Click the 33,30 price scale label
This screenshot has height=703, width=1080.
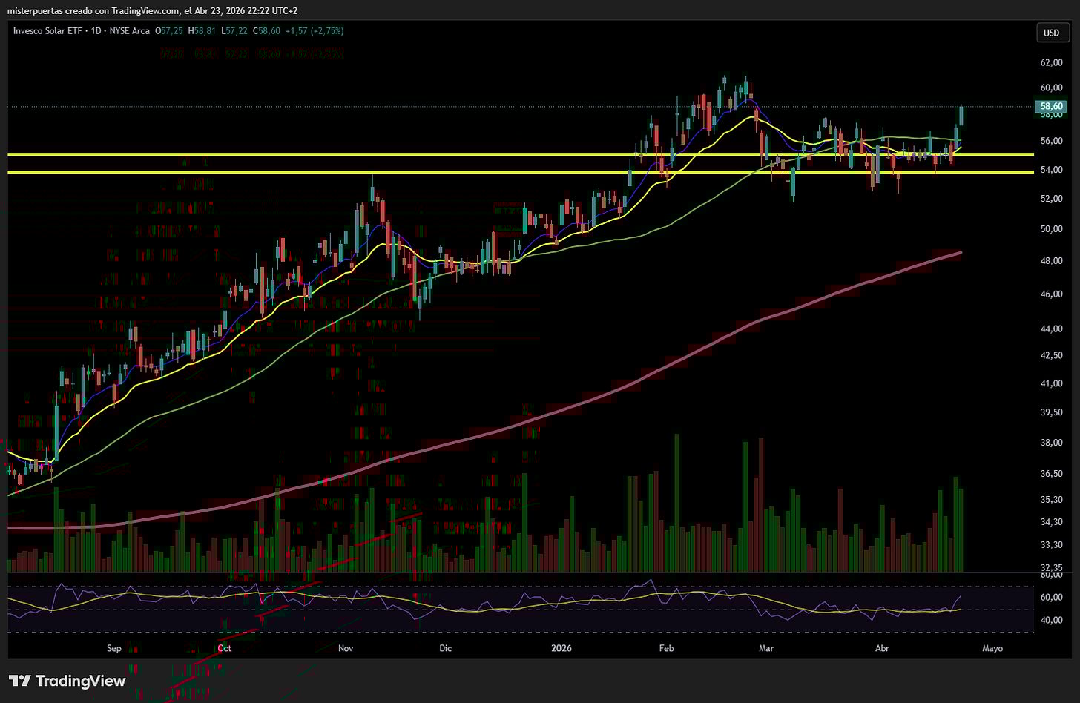click(x=1052, y=545)
